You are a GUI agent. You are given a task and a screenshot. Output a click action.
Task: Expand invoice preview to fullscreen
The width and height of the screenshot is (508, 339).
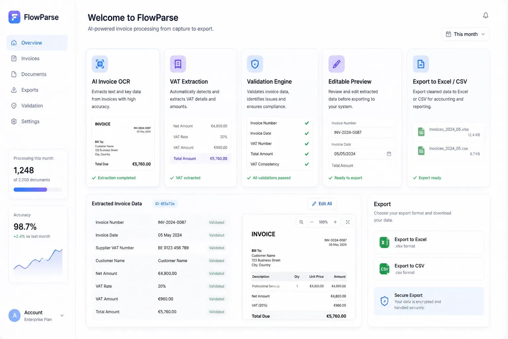click(348, 222)
